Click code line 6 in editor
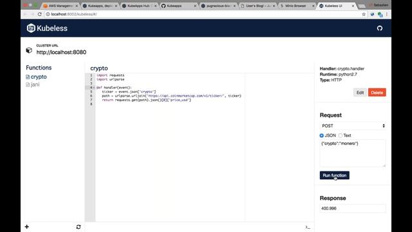The image size is (412, 232). (x=169, y=96)
